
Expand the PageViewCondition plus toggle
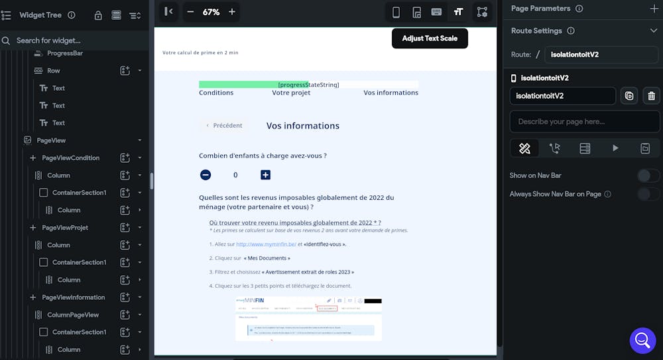[x=32, y=158]
